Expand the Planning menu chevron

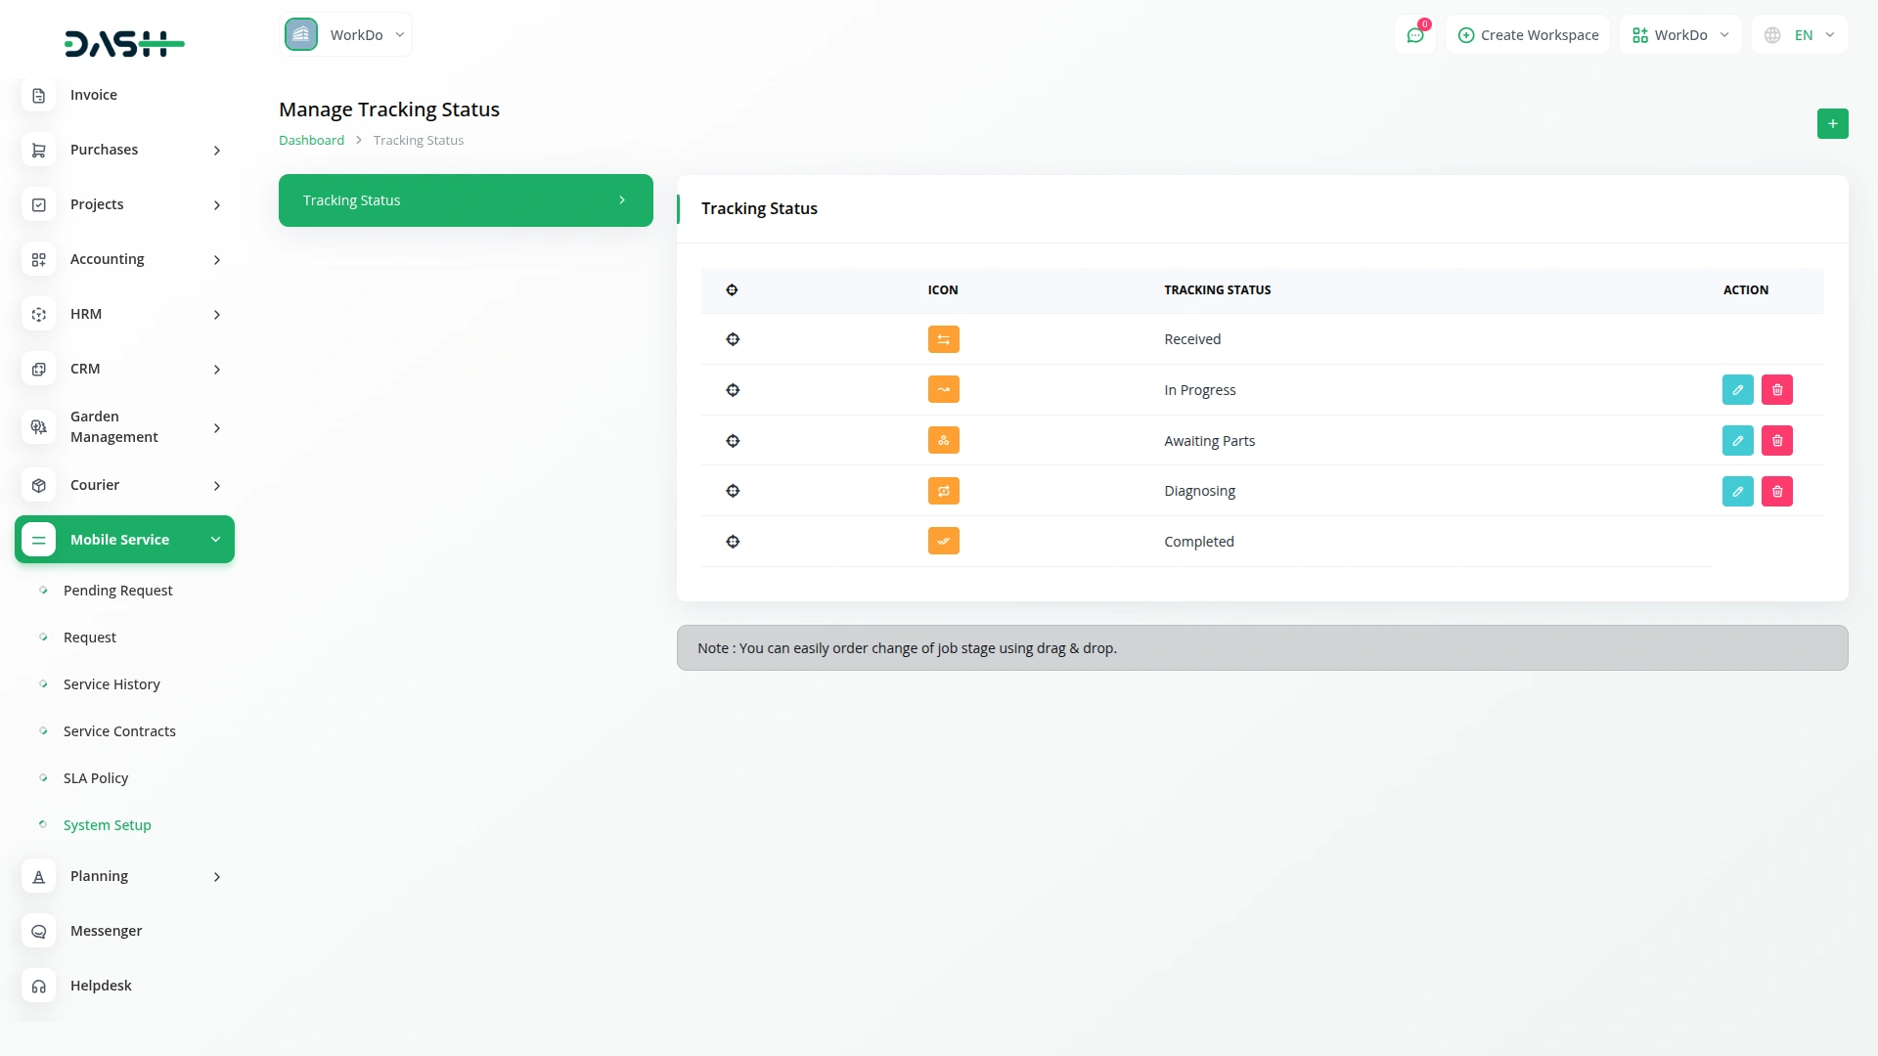click(x=217, y=877)
